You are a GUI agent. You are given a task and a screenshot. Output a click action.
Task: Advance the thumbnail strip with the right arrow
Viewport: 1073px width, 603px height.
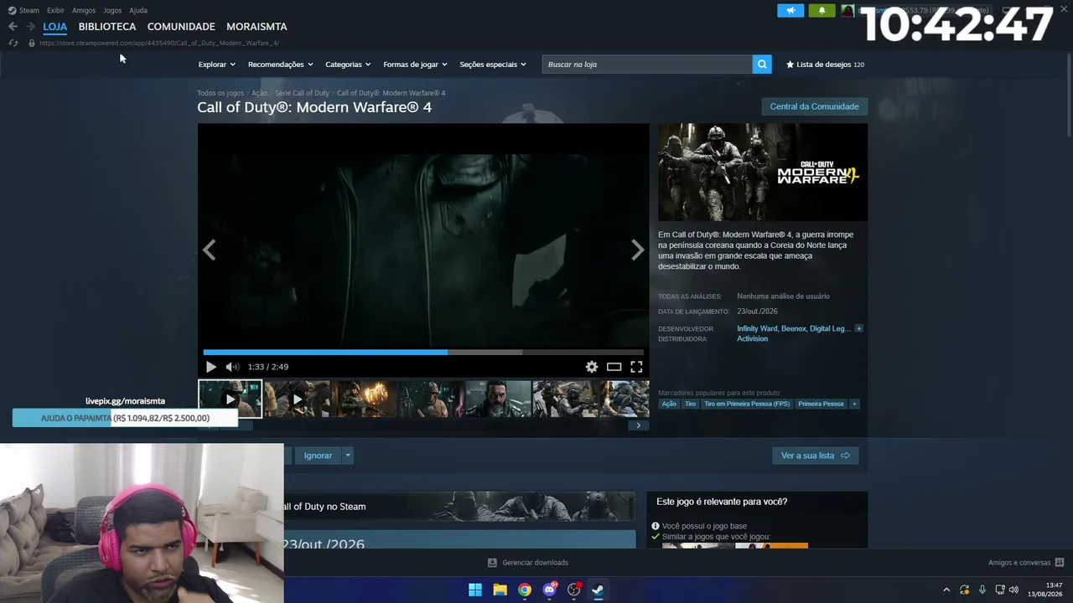click(638, 425)
